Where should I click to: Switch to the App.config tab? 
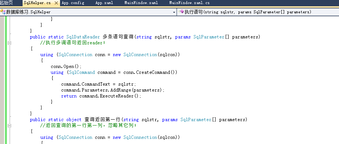coord(73,3)
